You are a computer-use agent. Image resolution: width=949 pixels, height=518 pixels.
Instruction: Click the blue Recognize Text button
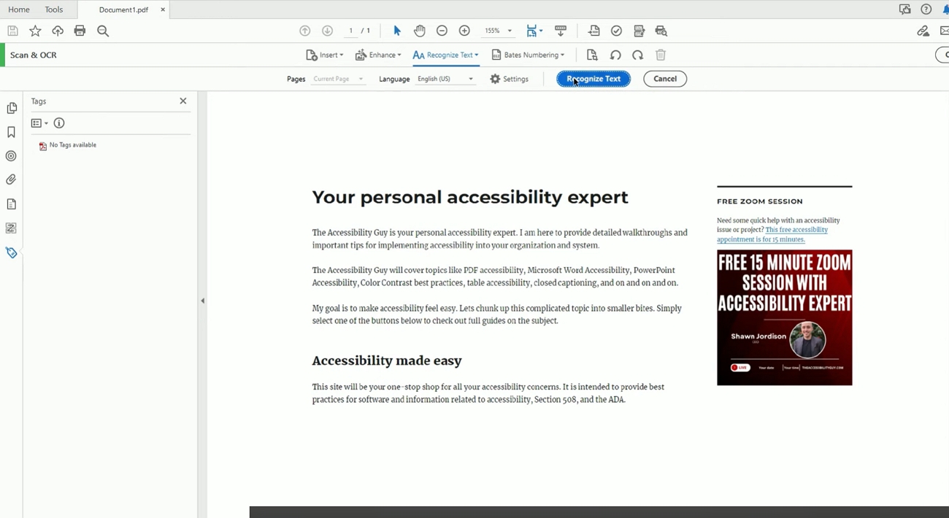(x=593, y=79)
